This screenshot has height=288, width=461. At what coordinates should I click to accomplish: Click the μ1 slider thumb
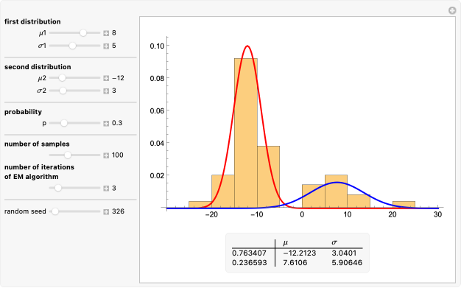tap(83, 33)
